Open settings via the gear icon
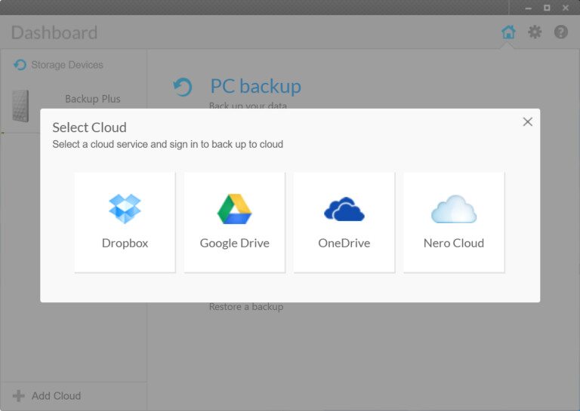Screen dimensions: 580x411 [x=535, y=32]
